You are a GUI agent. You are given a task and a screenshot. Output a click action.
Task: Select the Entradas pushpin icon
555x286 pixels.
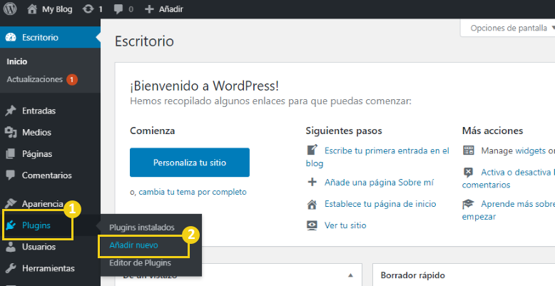[x=11, y=111]
